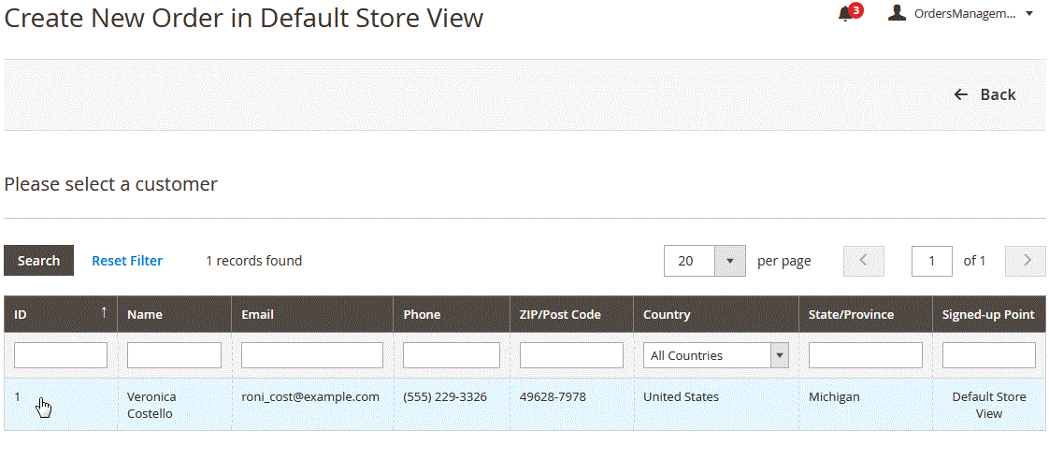
Task: Click the Email filter input field
Action: [x=311, y=355]
